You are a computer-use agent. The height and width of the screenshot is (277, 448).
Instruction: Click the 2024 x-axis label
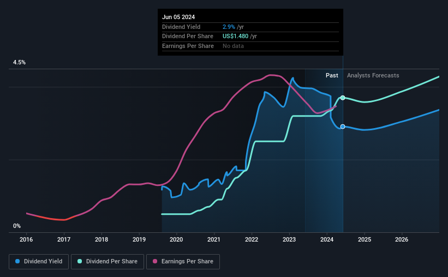click(327, 239)
